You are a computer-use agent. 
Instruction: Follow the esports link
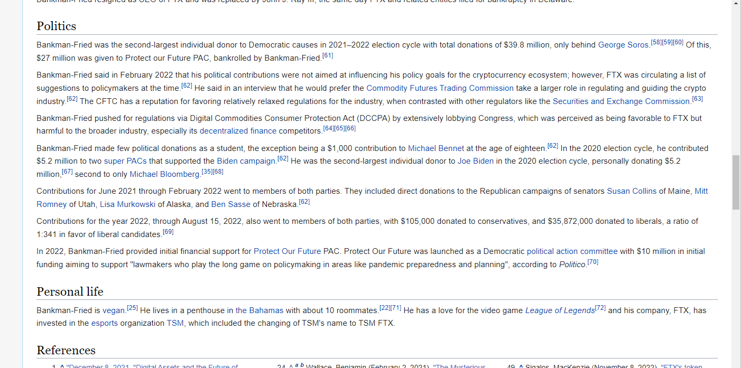[105, 323]
